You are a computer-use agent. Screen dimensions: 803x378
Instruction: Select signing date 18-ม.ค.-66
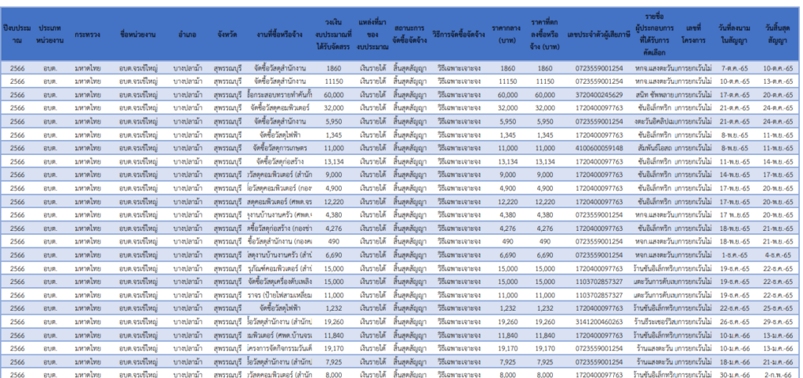(x=735, y=362)
